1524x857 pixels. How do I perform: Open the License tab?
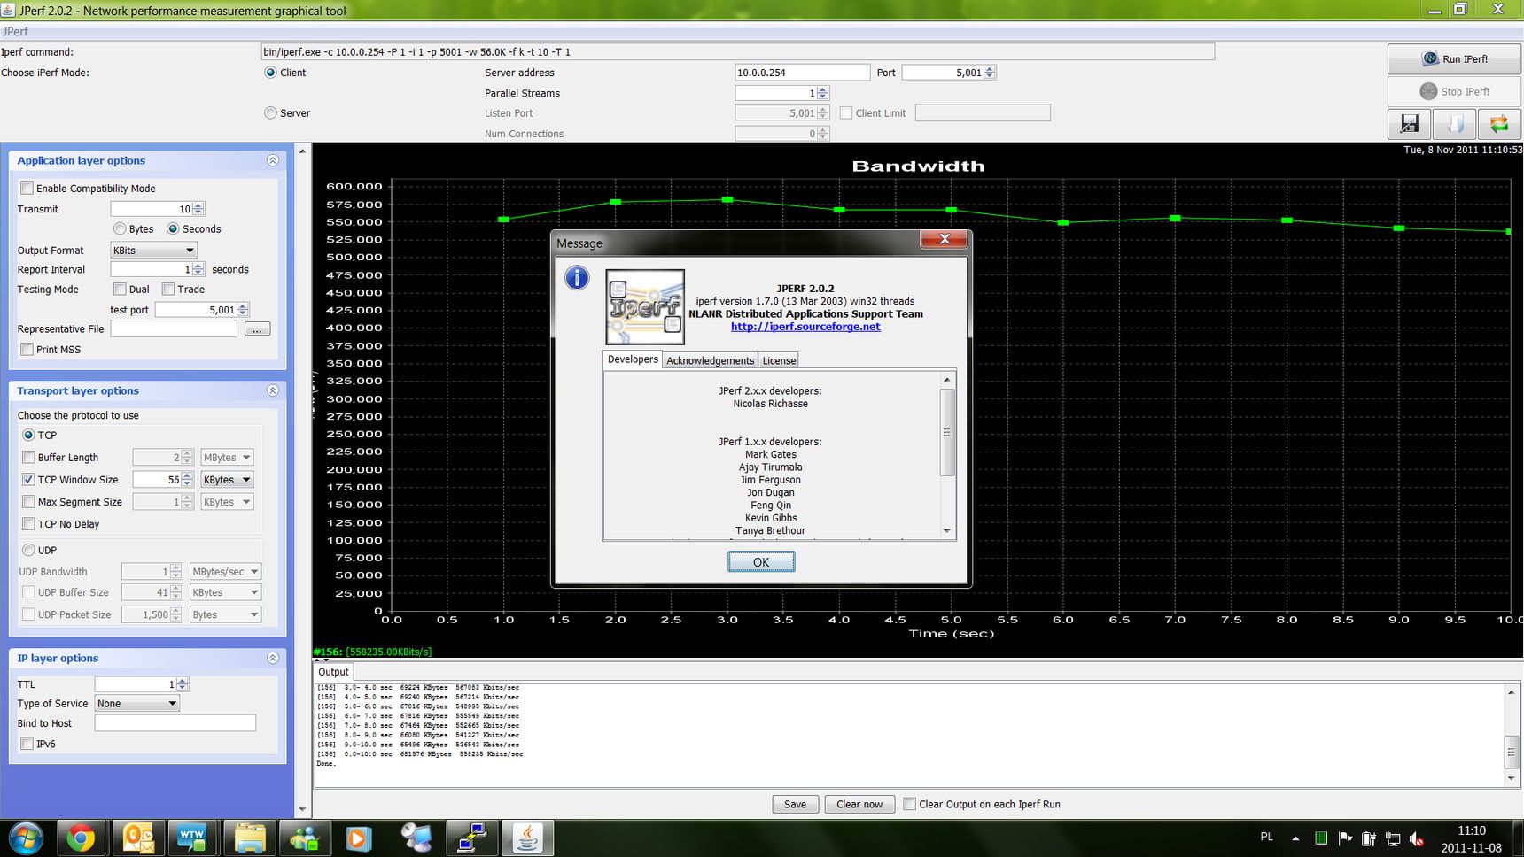[779, 360]
